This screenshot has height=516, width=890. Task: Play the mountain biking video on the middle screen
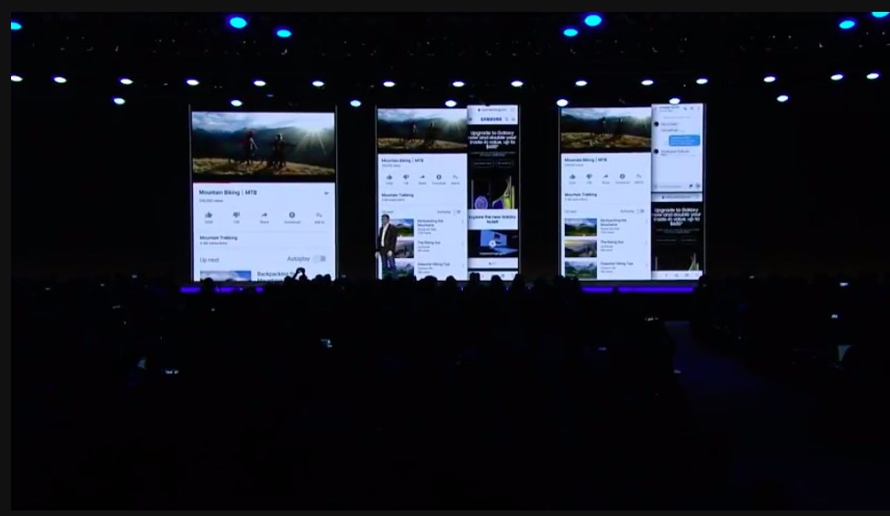pyautogui.click(x=422, y=129)
